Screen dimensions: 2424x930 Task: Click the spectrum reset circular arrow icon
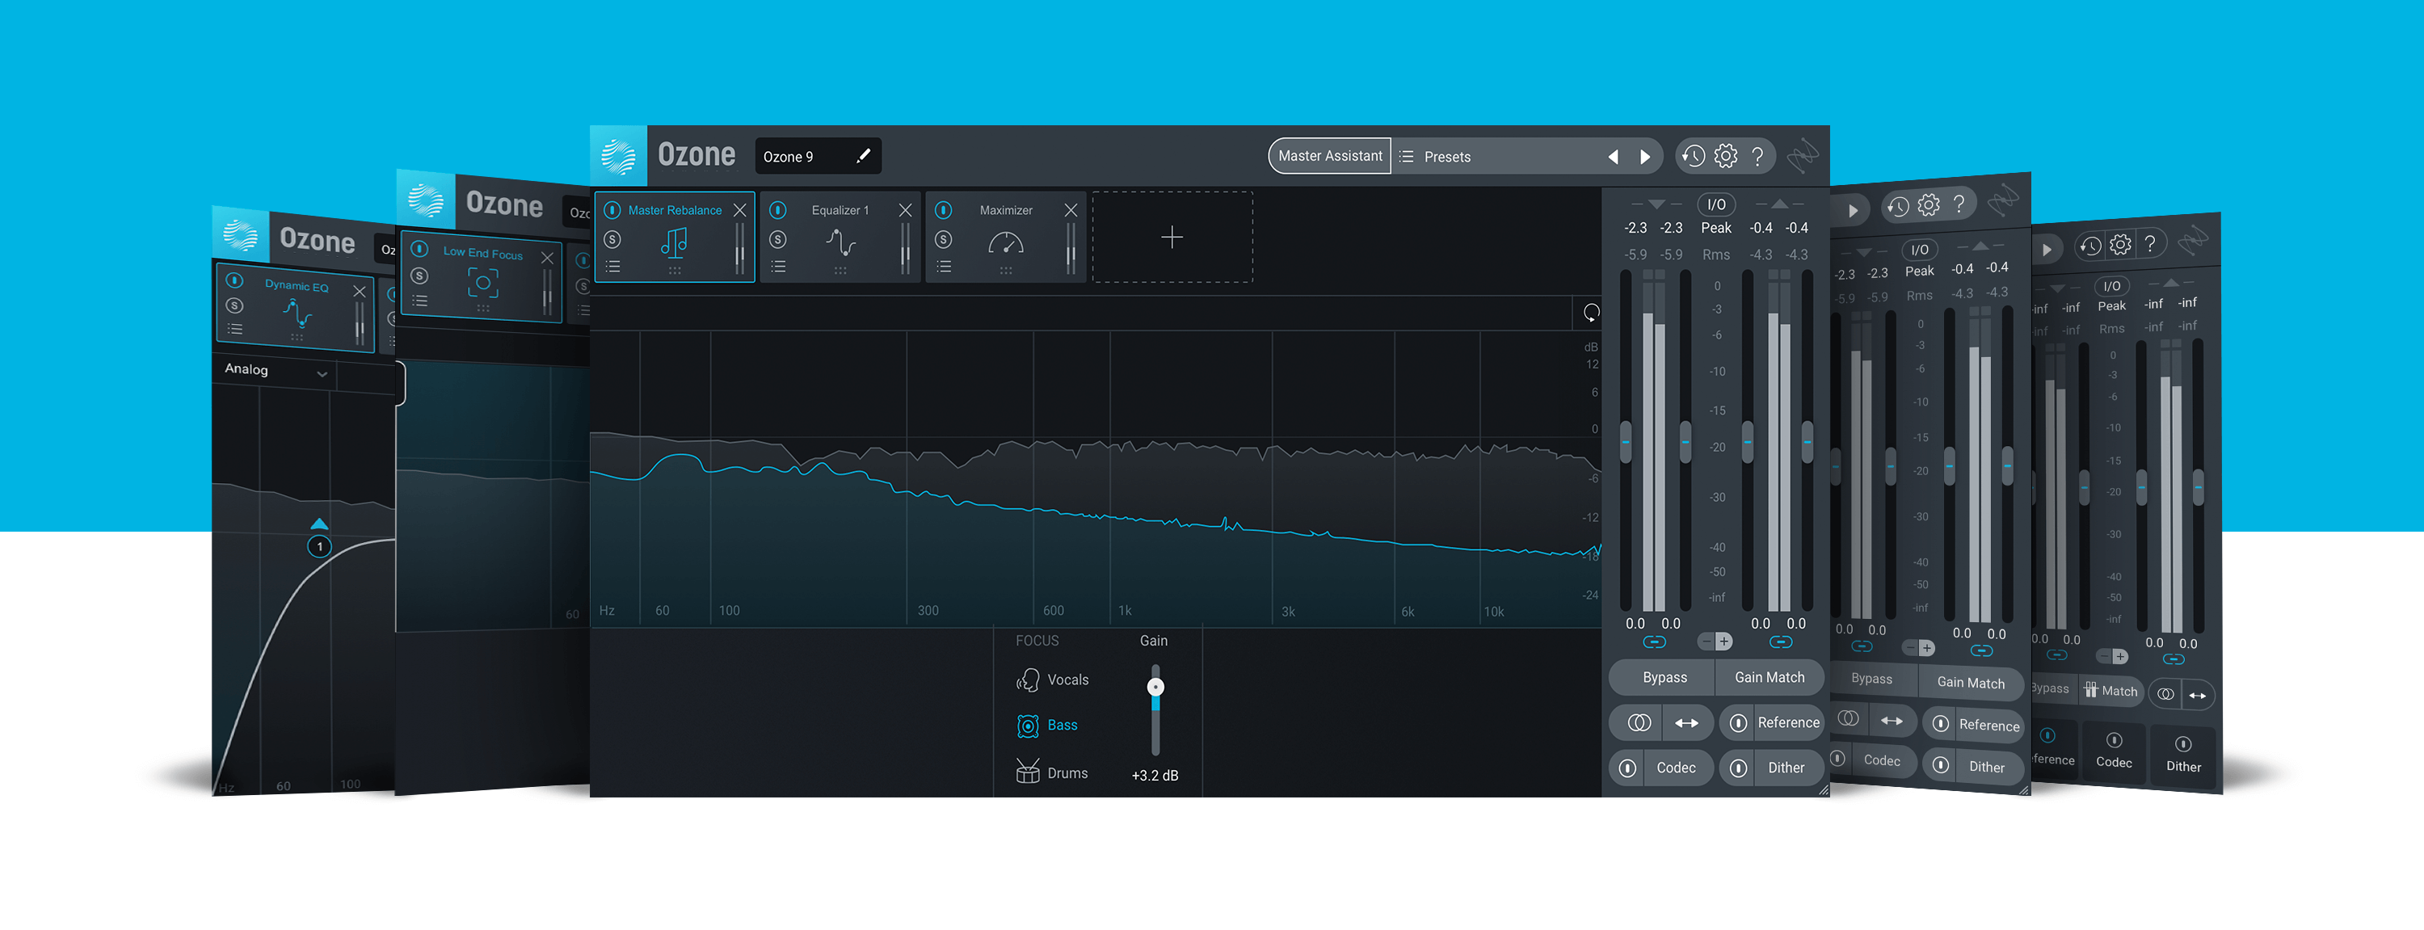coord(1591,313)
